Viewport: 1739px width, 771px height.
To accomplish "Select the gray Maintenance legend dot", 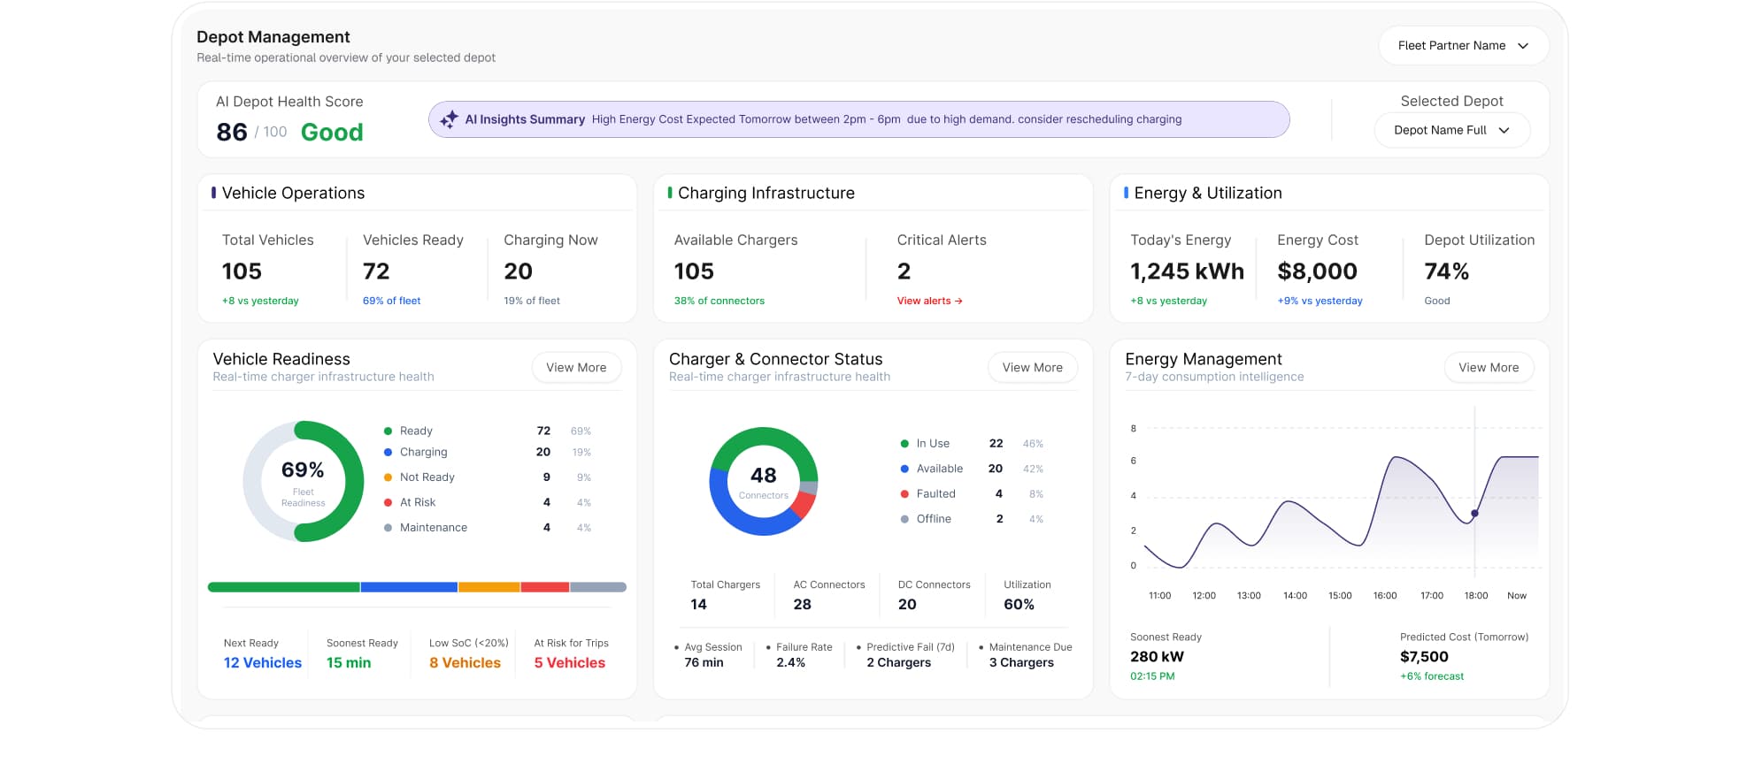I will point(388,528).
